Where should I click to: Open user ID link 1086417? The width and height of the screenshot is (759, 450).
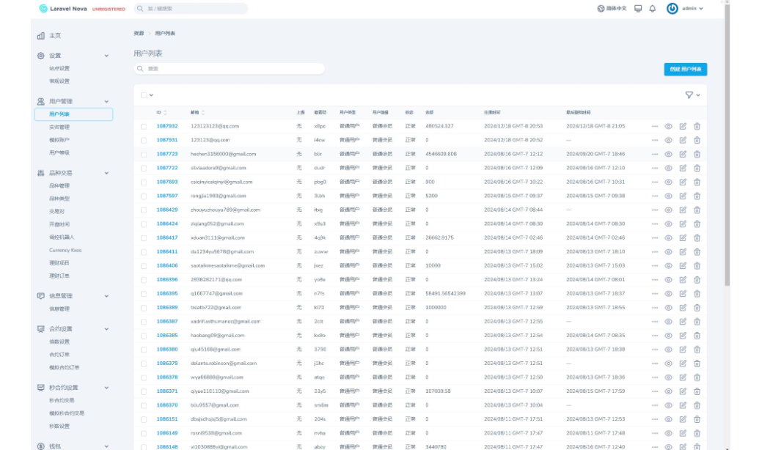[167, 237]
